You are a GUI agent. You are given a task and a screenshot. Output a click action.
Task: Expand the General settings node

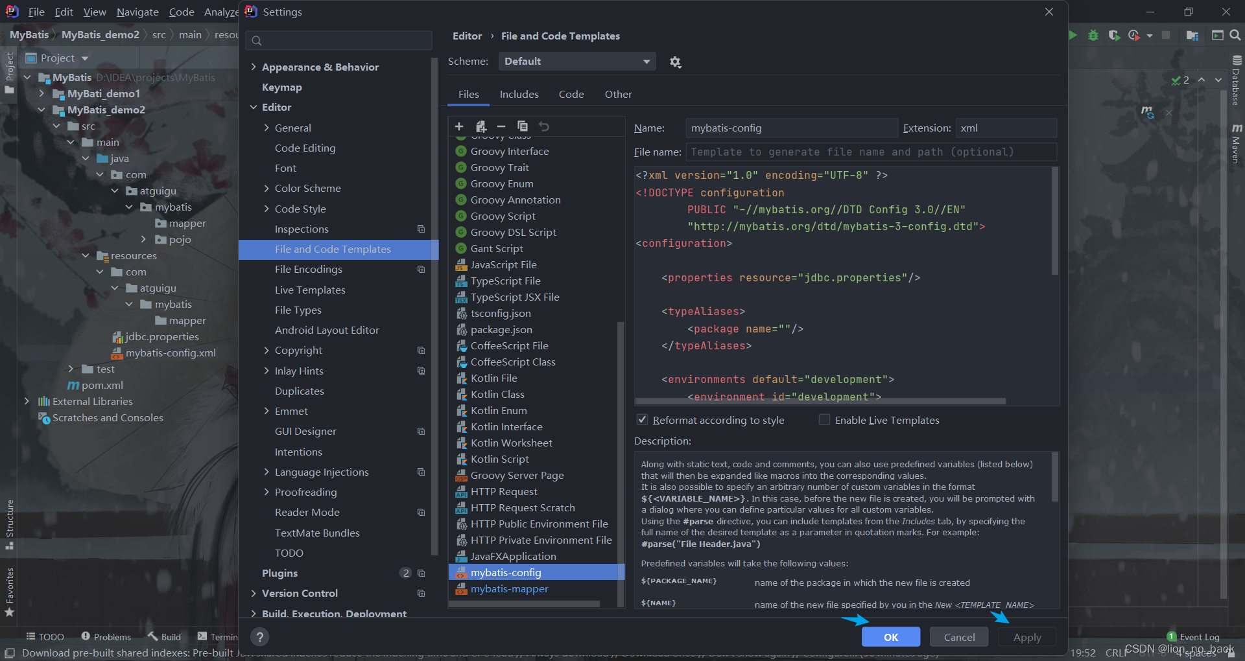point(267,128)
